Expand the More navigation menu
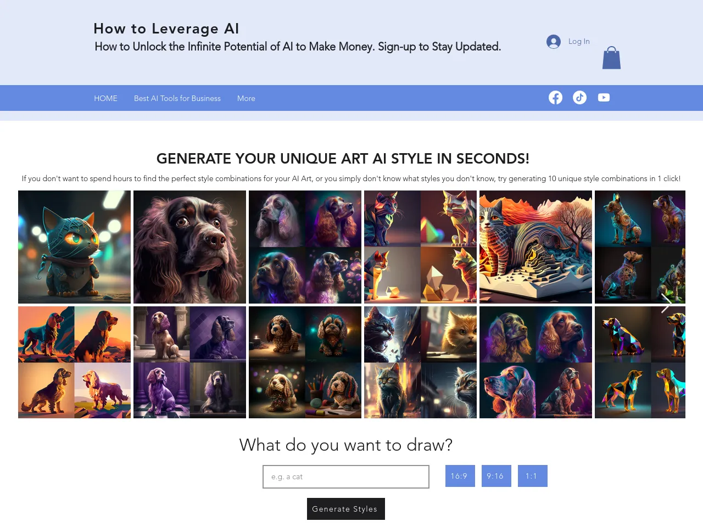The image size is (703, 527). pos(246,98)
